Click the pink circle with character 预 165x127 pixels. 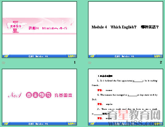42,95
